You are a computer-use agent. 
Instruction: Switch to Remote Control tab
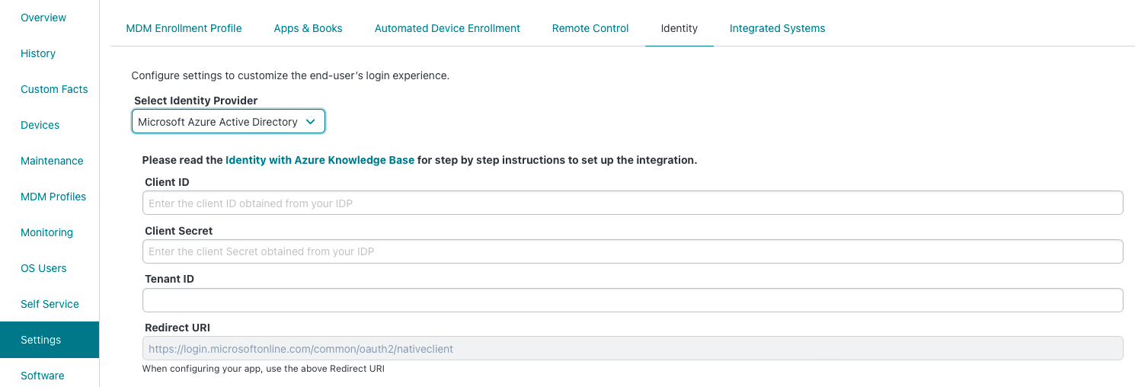point(590,28)
